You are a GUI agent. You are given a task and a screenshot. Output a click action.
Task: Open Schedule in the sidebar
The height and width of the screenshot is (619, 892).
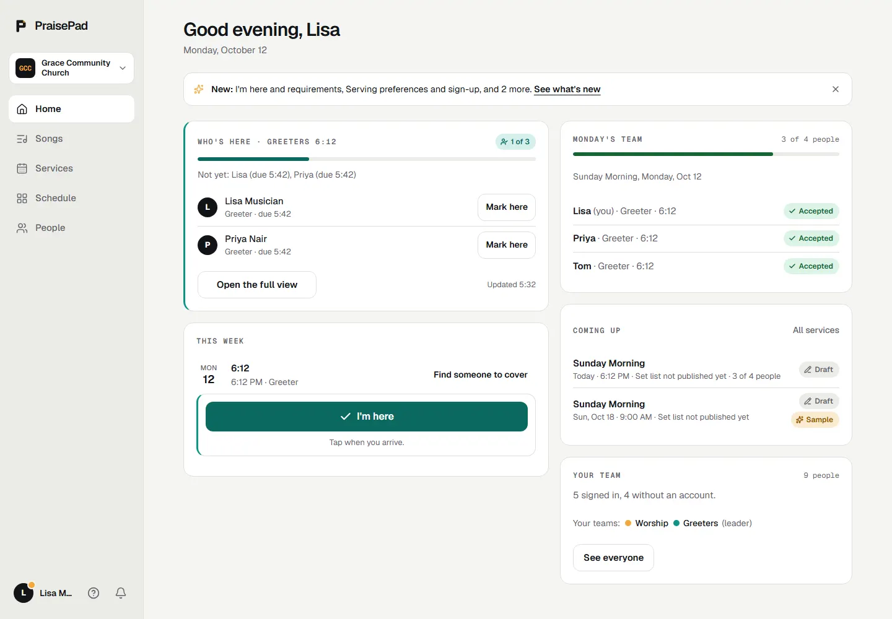coord(72,198)
